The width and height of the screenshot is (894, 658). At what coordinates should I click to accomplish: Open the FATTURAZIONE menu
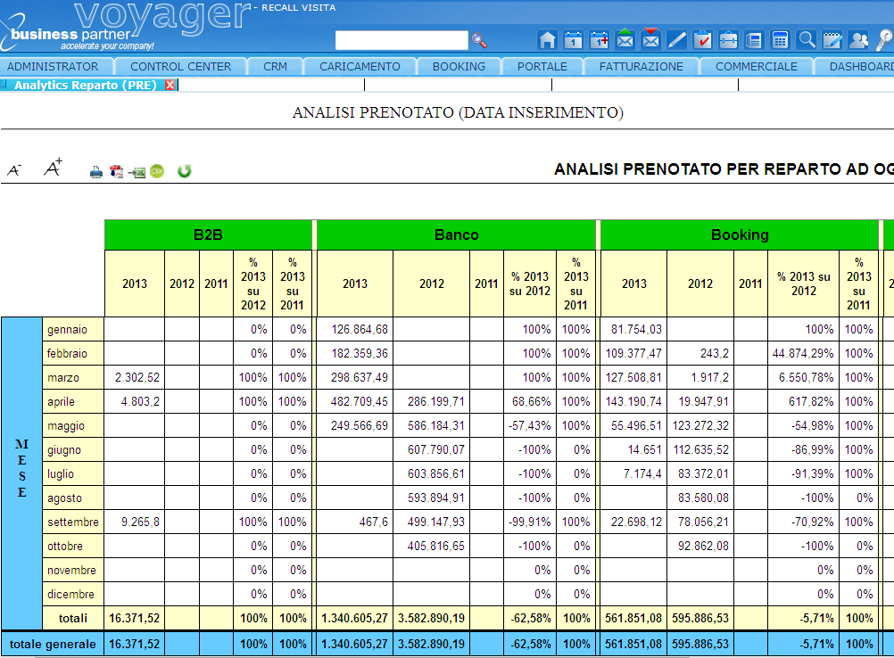point(642,67)
